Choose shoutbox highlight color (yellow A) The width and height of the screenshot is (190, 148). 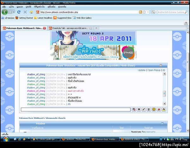coord(164,110)
